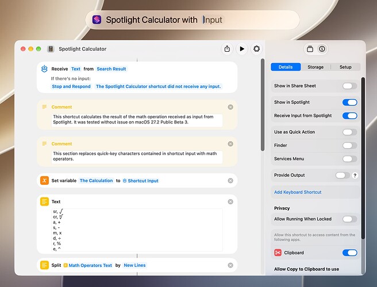377x287 pixels.
Task: Delete the Set variable action
Action: (230, 181)
